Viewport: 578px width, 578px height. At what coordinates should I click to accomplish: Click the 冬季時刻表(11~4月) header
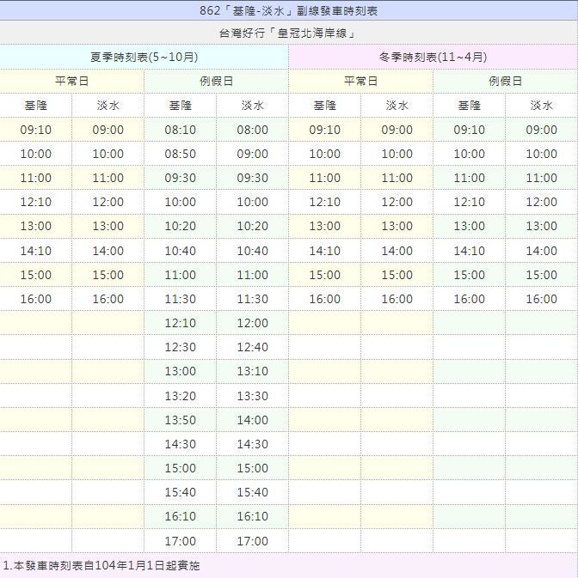pyautogui.click(x=433, y=57)
